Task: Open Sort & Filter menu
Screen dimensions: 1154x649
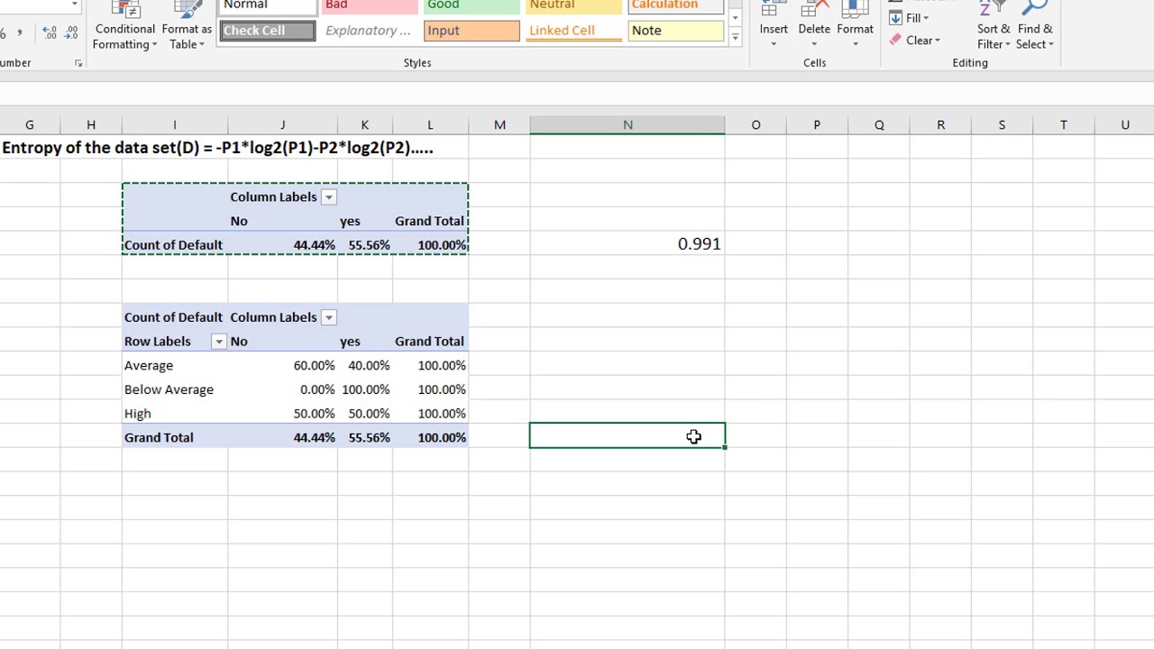Action: click(994, 27)
